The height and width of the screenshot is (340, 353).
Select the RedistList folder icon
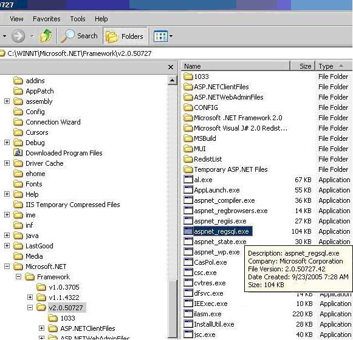[188, 159]
